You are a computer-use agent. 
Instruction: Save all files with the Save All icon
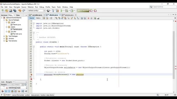pyautogui.click(x=15, y=11)
